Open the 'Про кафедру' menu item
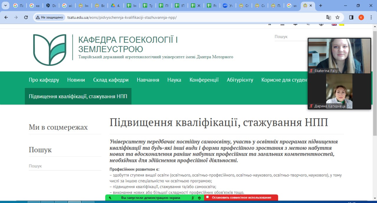This screenshot has width=377, height=203. (x=44, y=80)
